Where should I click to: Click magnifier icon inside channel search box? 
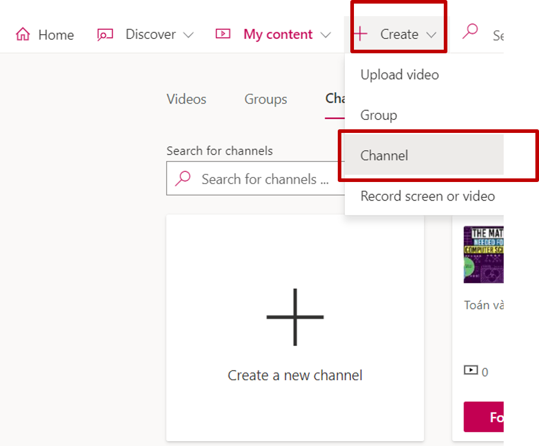pos(183,178)
